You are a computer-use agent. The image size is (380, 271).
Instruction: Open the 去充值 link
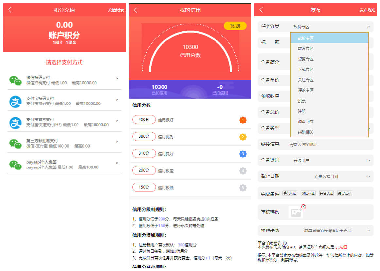coord(341,247)
